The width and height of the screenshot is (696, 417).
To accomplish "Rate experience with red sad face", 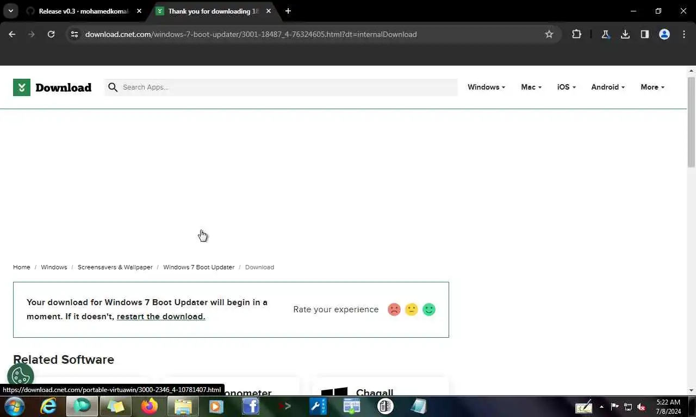I will [394, 309].
